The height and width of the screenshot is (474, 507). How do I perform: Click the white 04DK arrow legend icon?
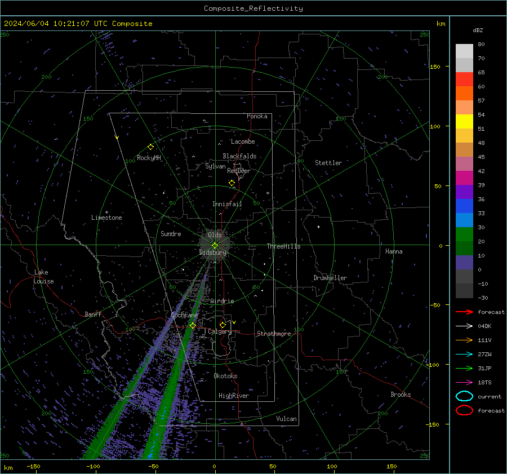[x=464, y=326]
